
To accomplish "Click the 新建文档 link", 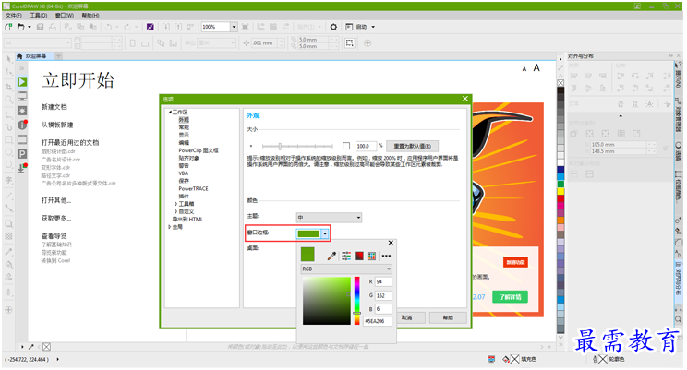I will pyautogui.click(x=54, y=107).
